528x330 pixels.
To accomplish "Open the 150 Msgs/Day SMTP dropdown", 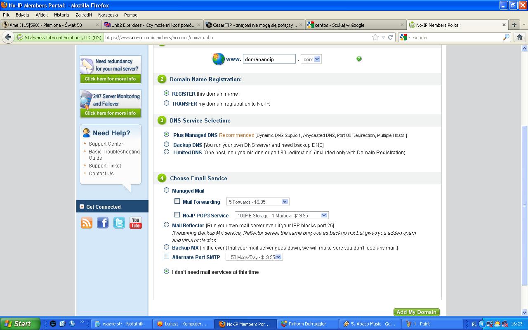I will coord(254,257).
